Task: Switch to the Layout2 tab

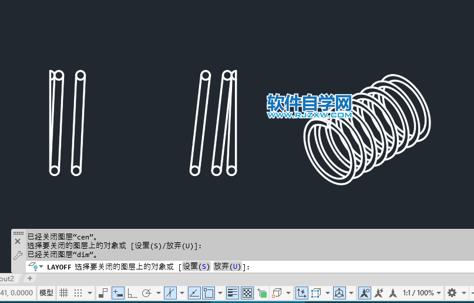Action: tap(7, 278)
